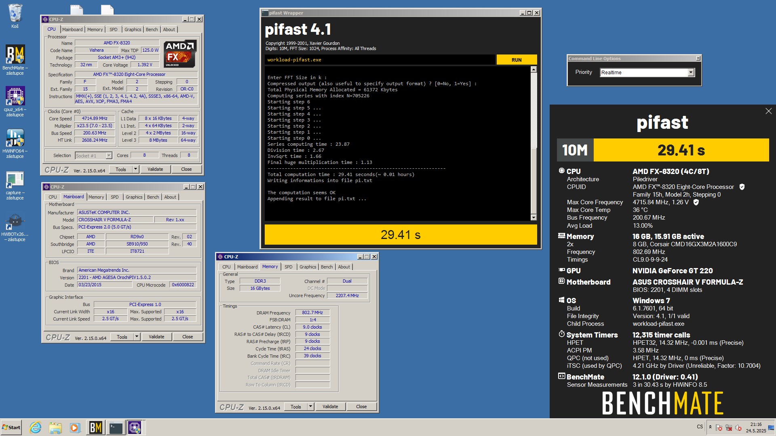The width and height of the screenshot is (776, 436).
Task: Open Graphics tab in CPU-Z Mainboard window
Action: pyautogui.click(x=134, y=197)
